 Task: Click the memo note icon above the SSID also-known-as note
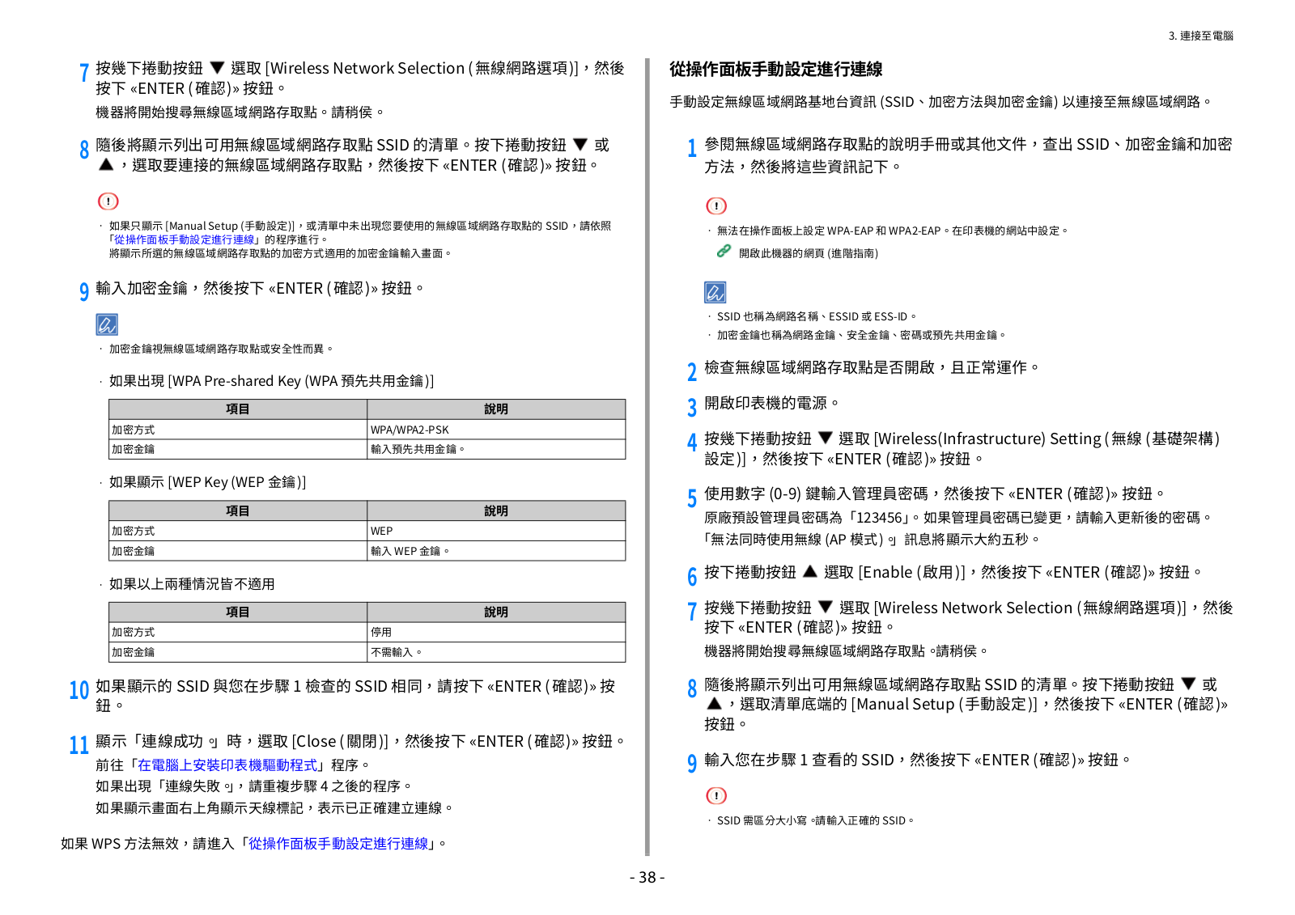[715, 292]
